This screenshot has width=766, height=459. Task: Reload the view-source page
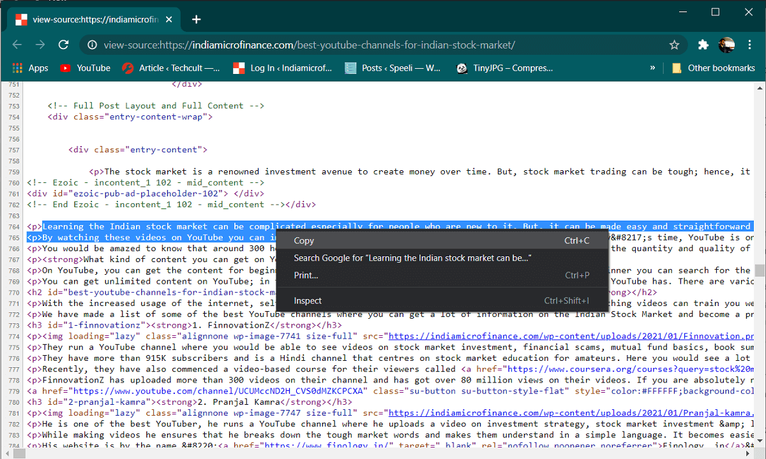pos(63,45)
